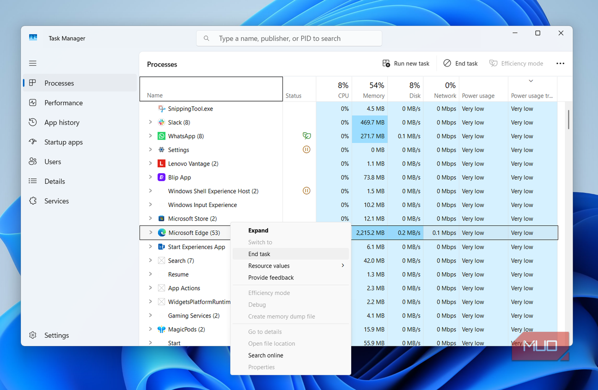Click the Startup apps gauge icon
This screenshot has width=598, height=390.
(x=32, y=142)
